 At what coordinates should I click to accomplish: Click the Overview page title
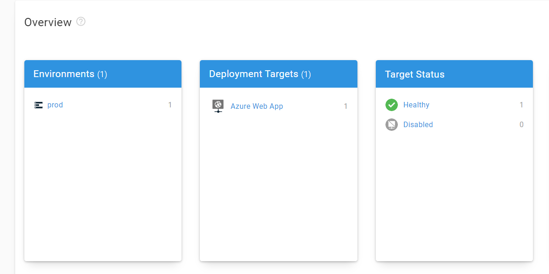48,22
